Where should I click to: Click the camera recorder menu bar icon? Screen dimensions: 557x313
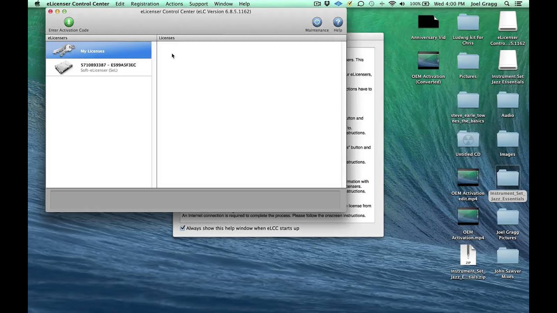[x=317, y=3]
